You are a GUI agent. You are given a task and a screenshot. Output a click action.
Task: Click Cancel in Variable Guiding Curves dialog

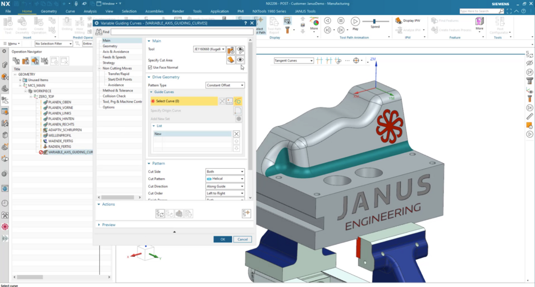click(x=243, y=239)
